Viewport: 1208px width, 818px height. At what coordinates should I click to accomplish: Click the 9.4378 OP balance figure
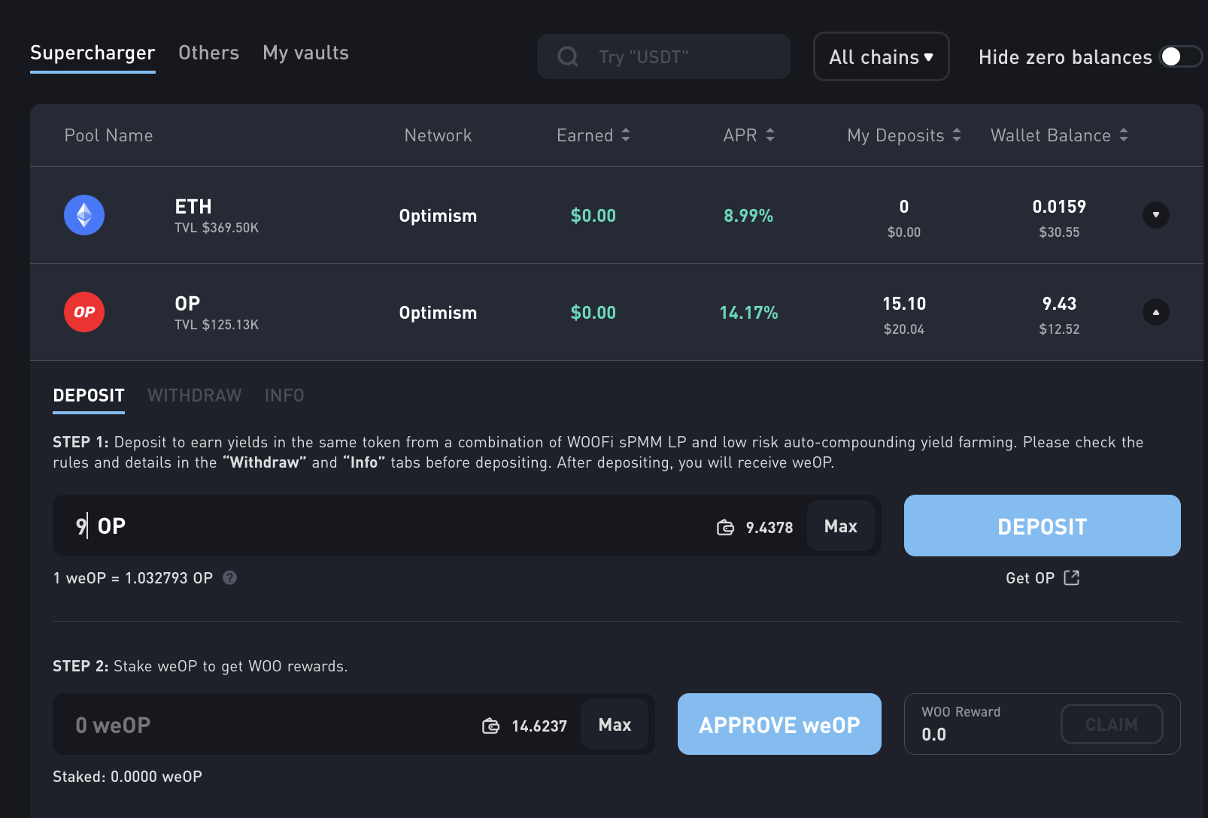click(769, 528)
